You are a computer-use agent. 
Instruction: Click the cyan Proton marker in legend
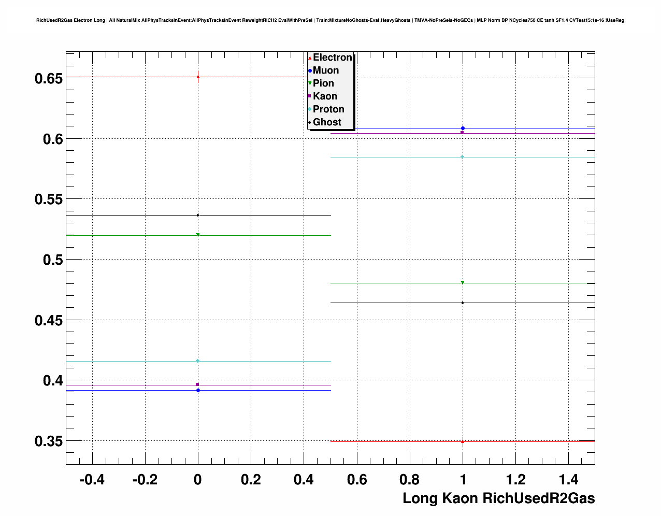[310, 109]
